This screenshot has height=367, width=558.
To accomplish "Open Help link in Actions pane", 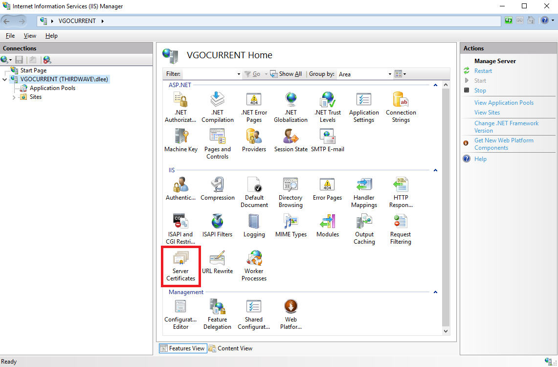I will [x=480, y=159].
